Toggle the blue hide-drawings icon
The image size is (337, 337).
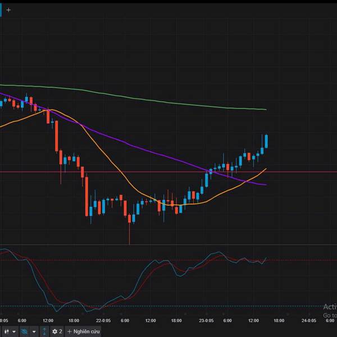24,331
